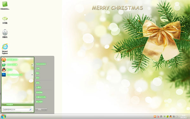Image resolution: width=190 pixels, height=119 pixels.
Task: Open 游戏 (Games) from Start menu
Action: pyautogui.click(x=38, y=83)
